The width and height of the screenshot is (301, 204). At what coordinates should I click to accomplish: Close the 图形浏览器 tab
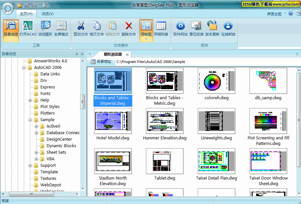[x=127, y=55]
